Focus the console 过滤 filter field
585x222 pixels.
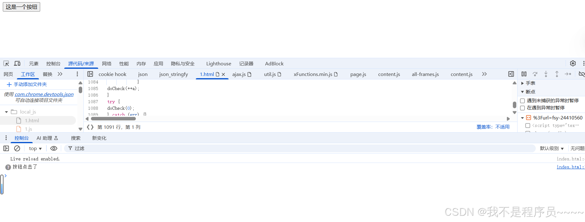pos(300,148)
